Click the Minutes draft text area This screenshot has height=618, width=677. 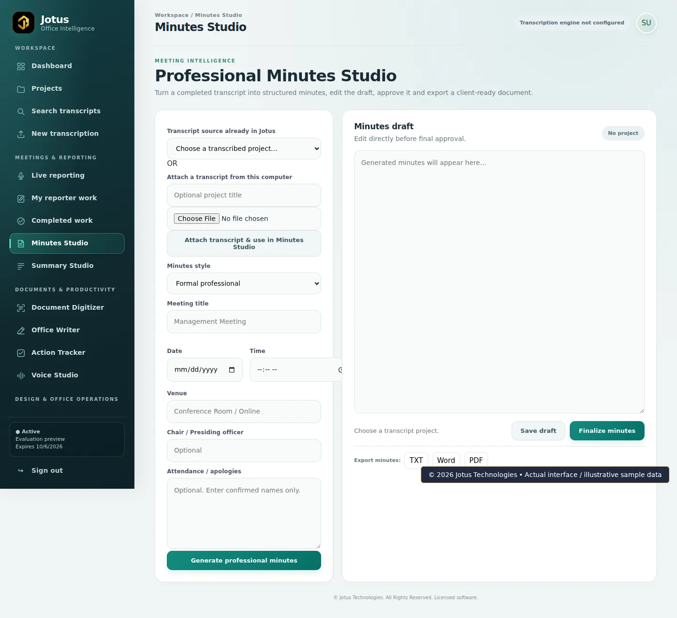[499, 282]
